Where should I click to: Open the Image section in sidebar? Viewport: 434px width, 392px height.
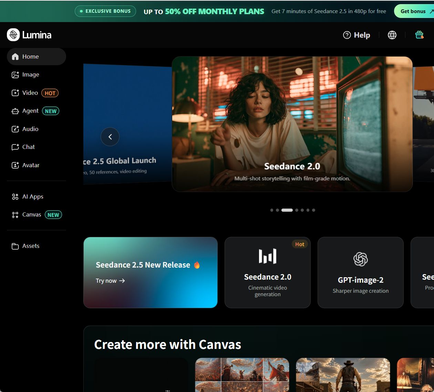[x=37, y=74]
